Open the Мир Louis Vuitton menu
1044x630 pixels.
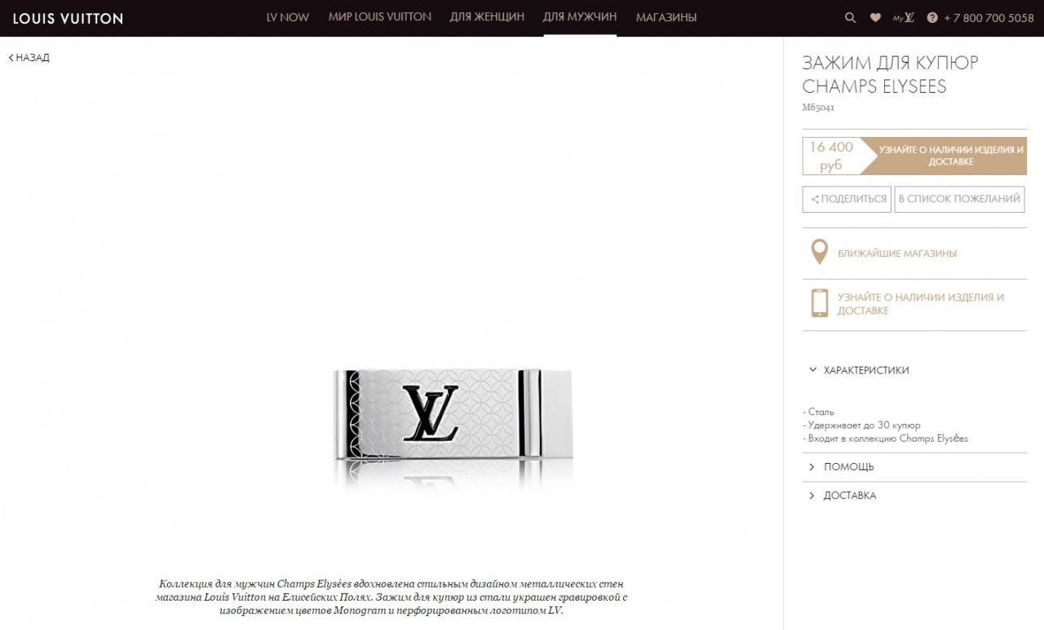(380, 17)
